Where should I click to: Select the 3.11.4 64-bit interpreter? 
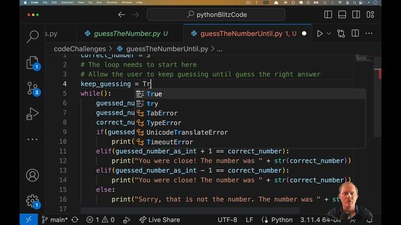coord(320,219)
